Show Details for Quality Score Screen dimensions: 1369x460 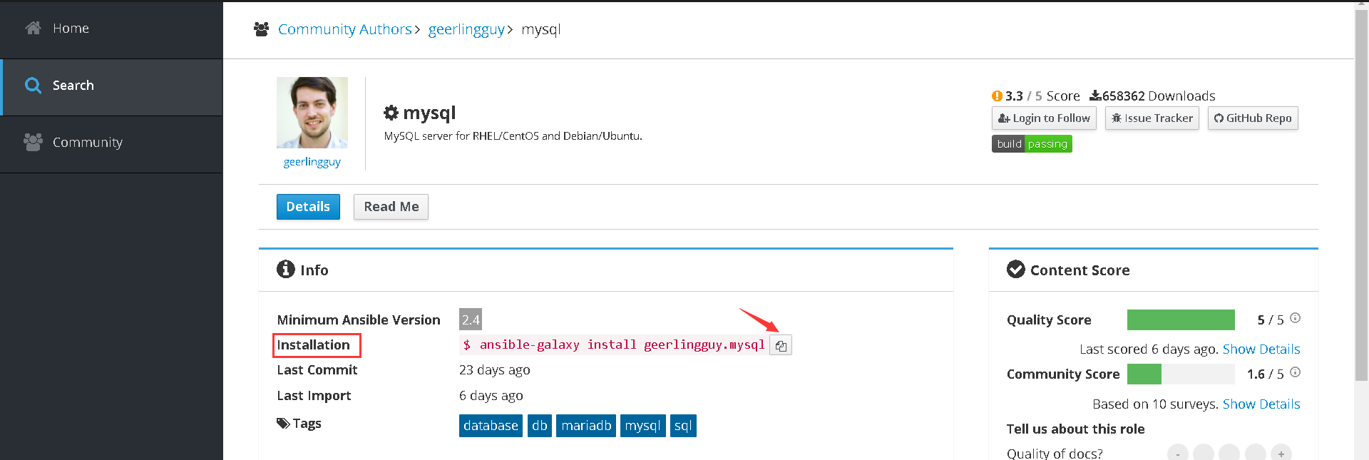tap(1261, 349)
